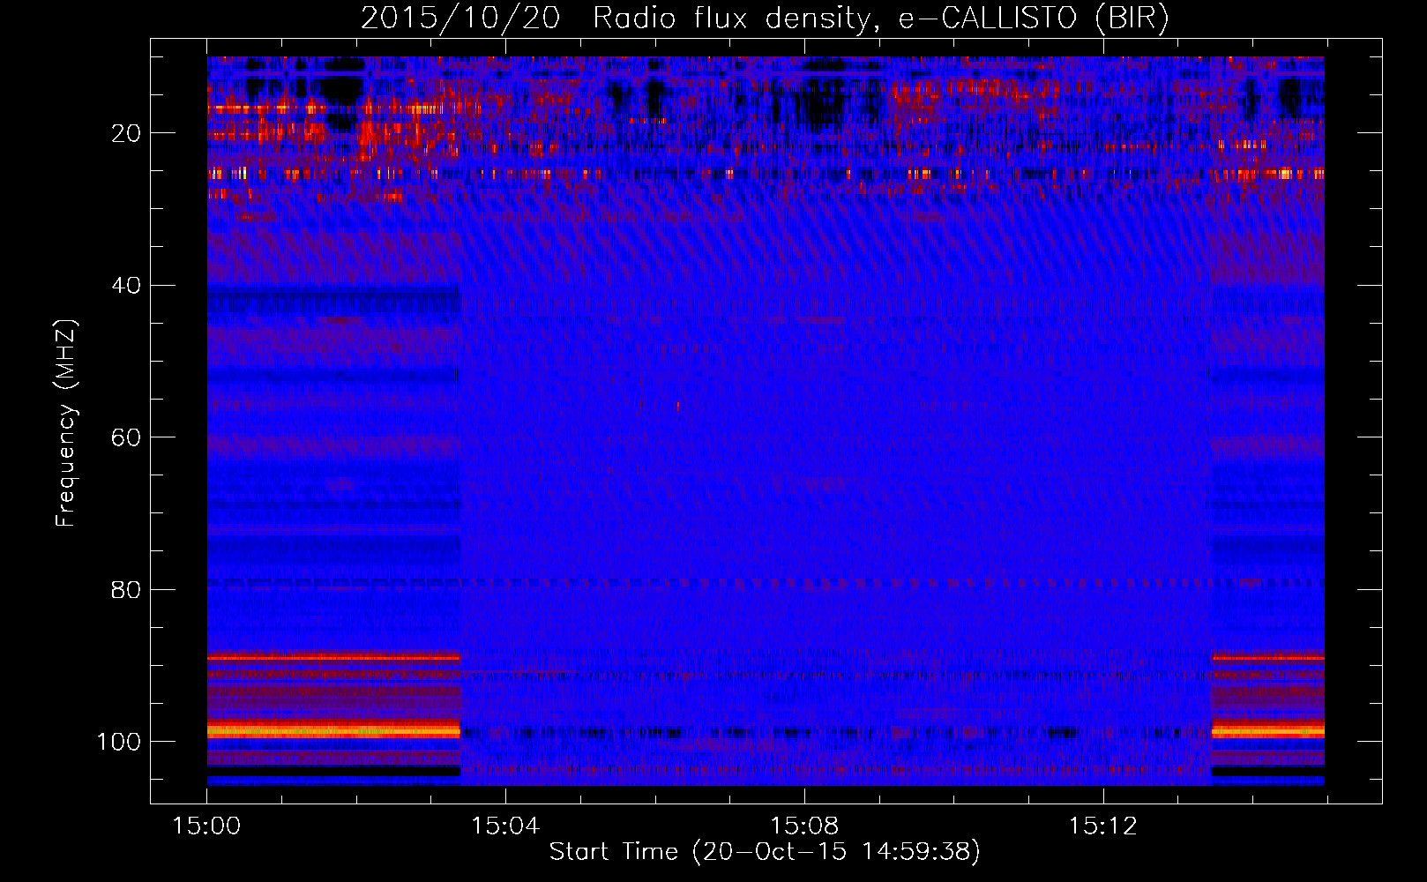Image resolution: width=1427 pixels, height=882 pixels.
Task: Click the 20 frequency tick label
Action: [126, 133]
